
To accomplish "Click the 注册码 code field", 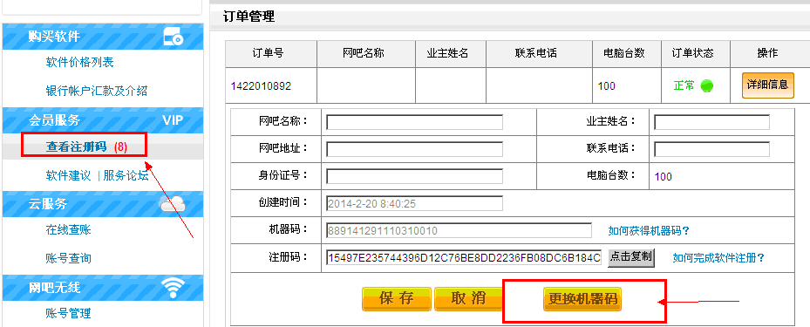I will 464,257.
